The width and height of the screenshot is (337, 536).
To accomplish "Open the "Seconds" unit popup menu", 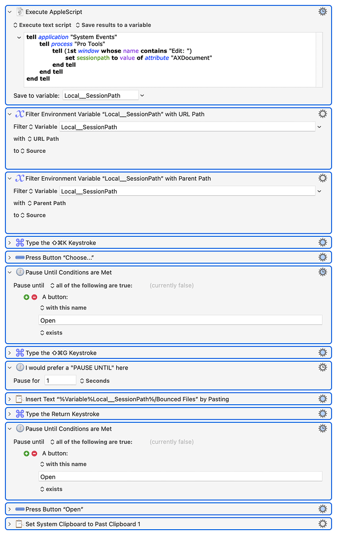I will (95, 381).
